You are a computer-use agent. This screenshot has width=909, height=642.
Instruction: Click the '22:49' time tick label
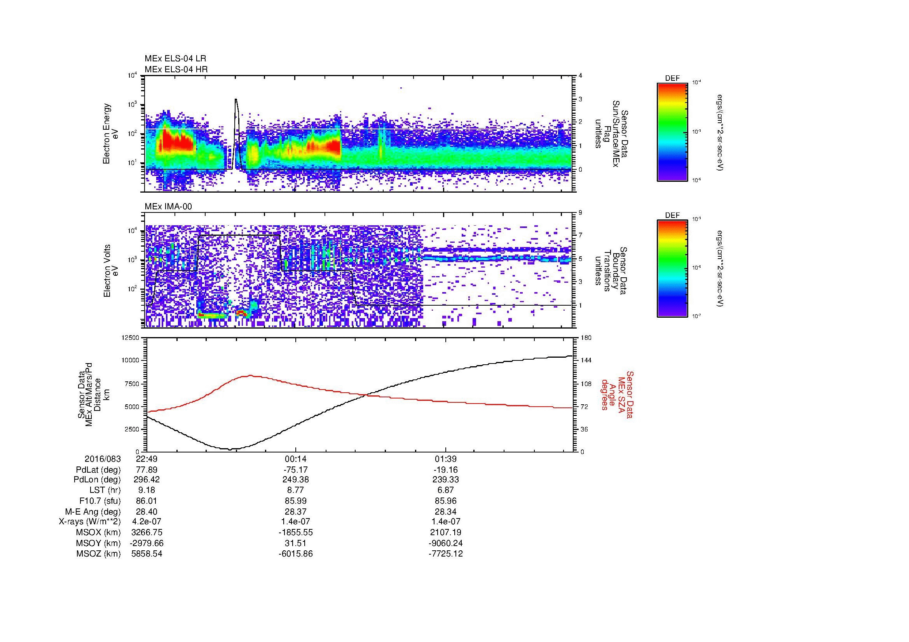(x=147, y=459)
